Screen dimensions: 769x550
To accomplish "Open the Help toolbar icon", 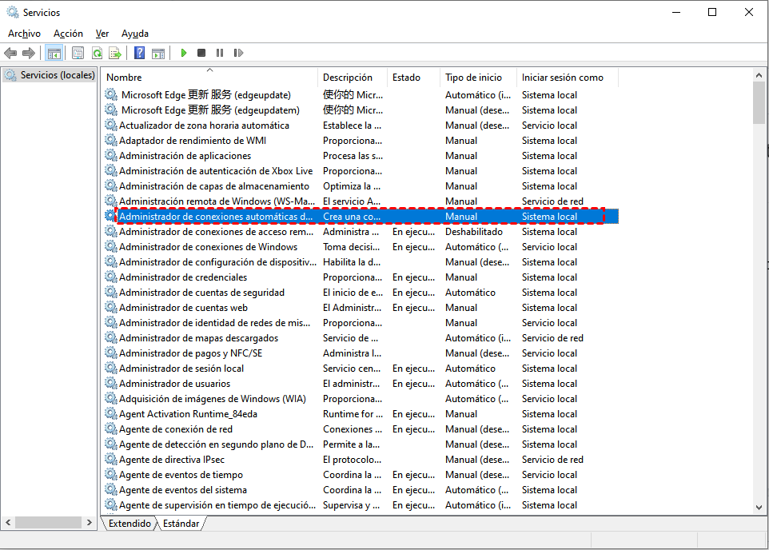I will [139, 53].
